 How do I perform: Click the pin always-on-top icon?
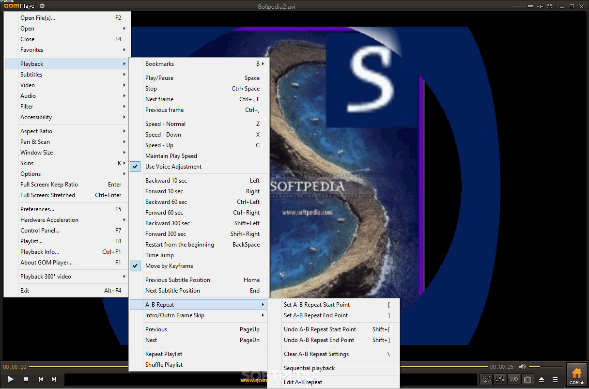click(x=541, y=6)
